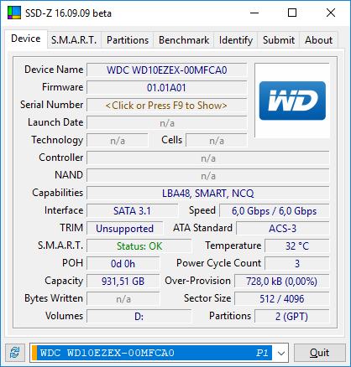
Task: Click the SSD-Z app icon in title bar
Action: click(14, 13)
